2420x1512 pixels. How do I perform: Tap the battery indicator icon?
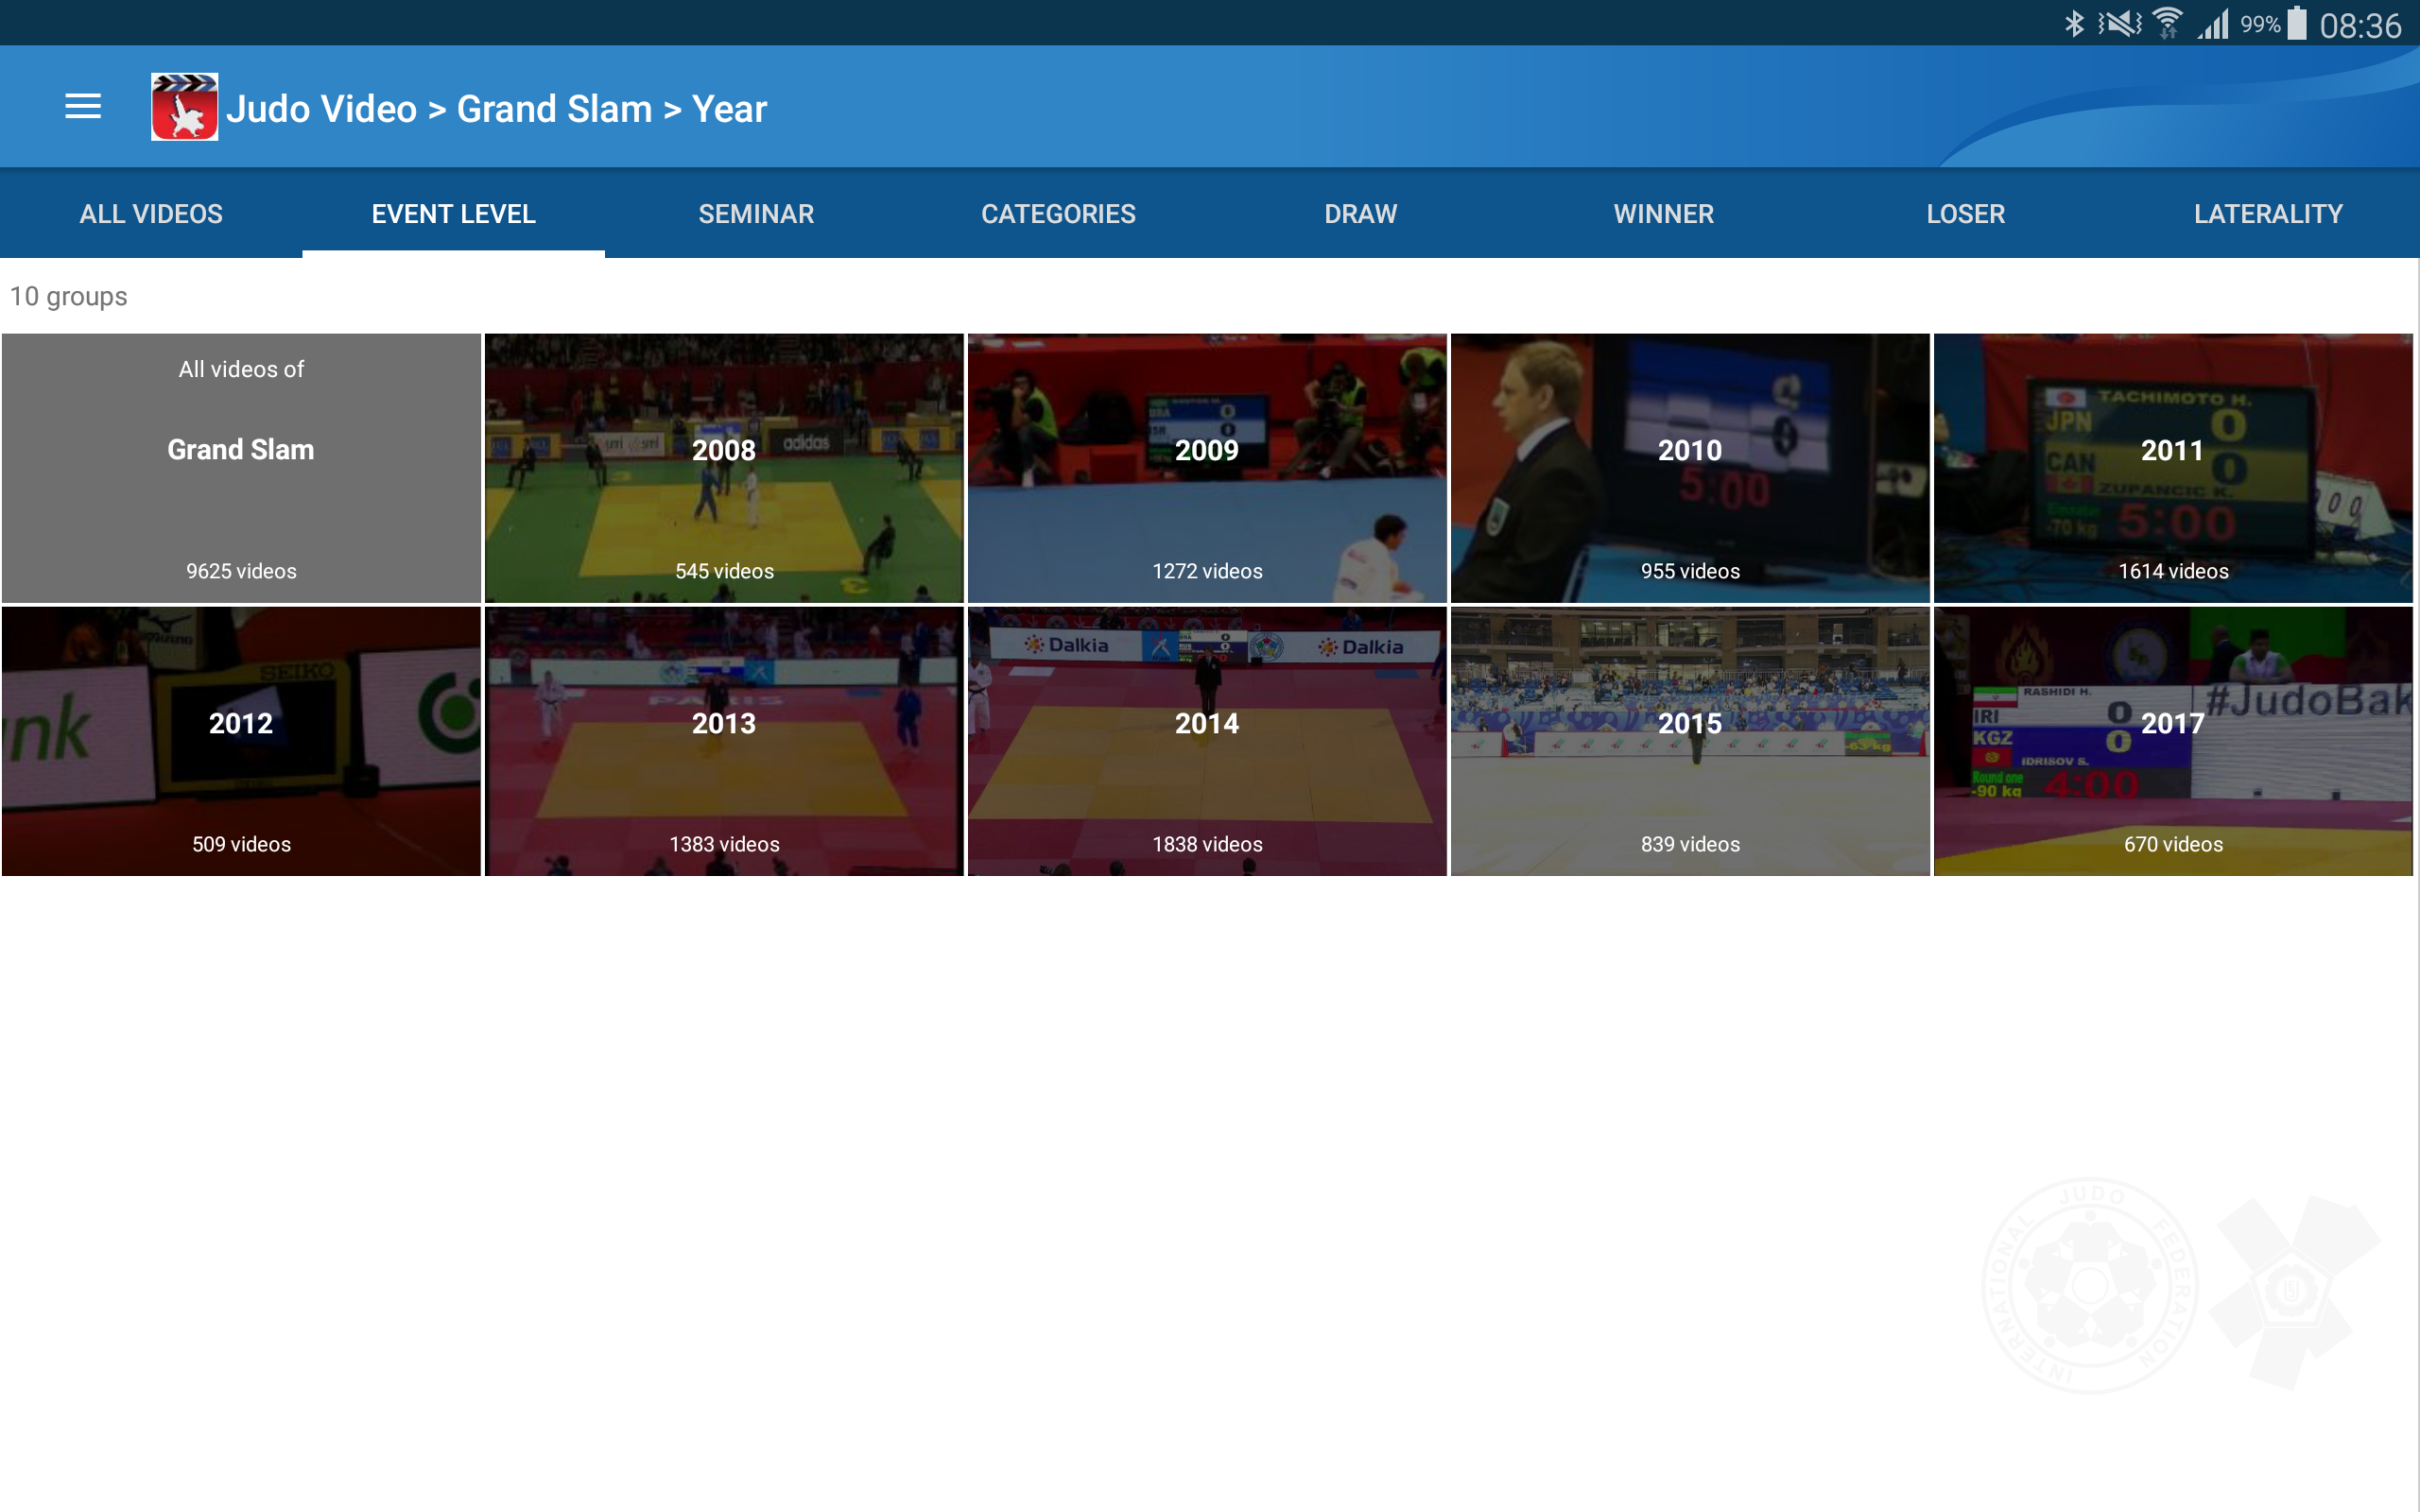pyautogui.click(x=2298, y=23)
